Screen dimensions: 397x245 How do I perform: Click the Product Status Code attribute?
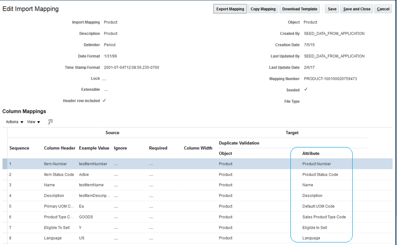(320, 174)
